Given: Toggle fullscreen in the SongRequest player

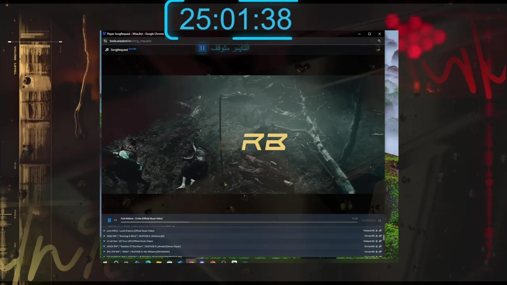Looking at the screenshot, I should pyautogui.click(x=379, y=220).
